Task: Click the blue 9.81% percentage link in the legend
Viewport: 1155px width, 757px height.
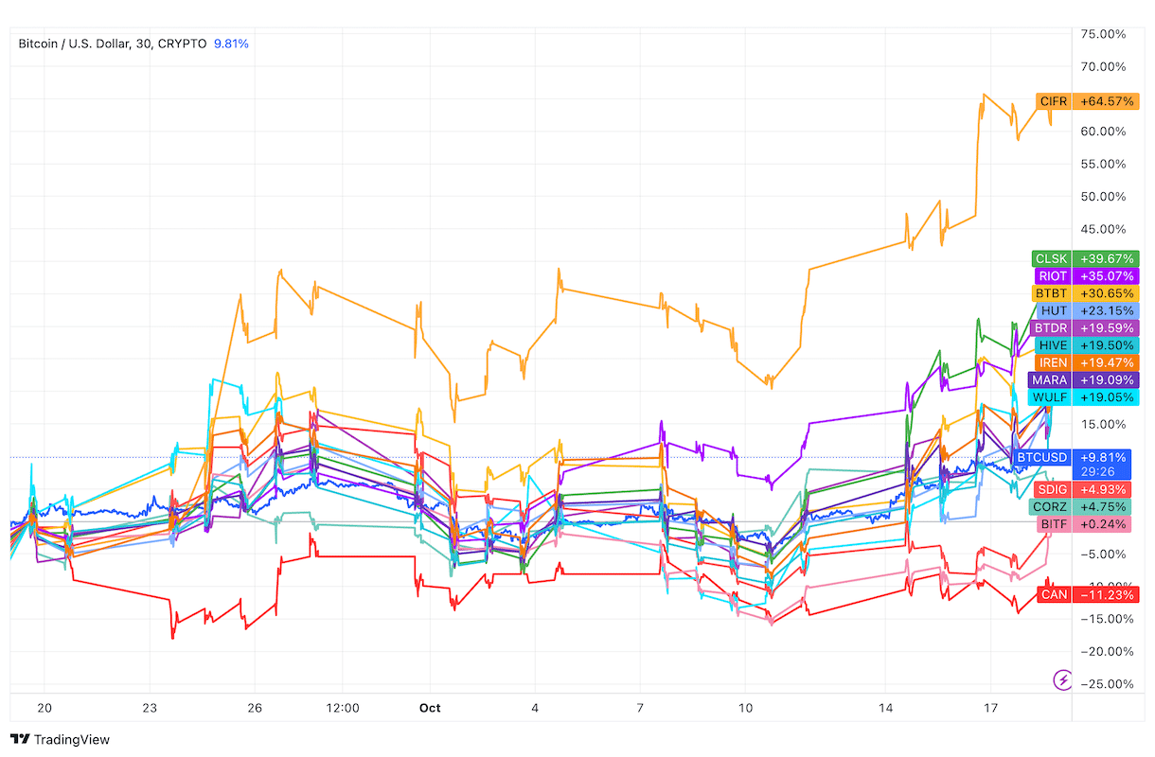Action: pos(231,44)
